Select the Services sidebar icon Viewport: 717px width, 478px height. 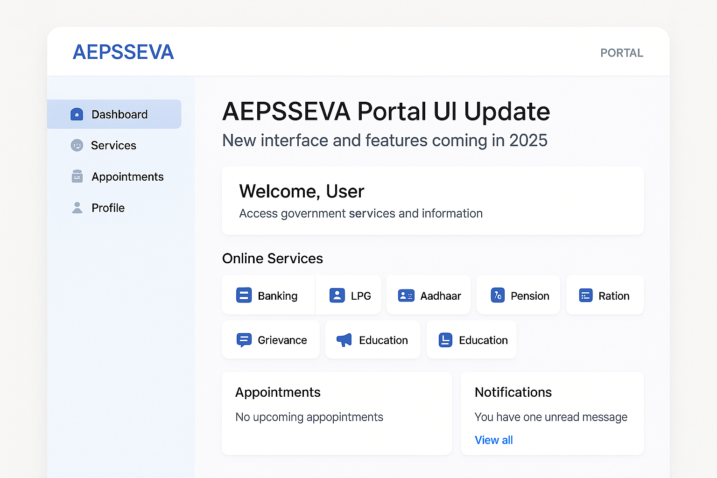point(77,145)
